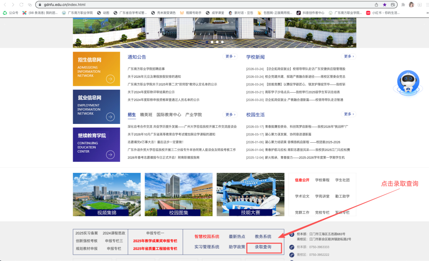Image resolution: width=429 pixels, height=261 pixels.
Task: Select the second carousel dot on the banner
Action: pyautogui.click(x=212, y=42)
